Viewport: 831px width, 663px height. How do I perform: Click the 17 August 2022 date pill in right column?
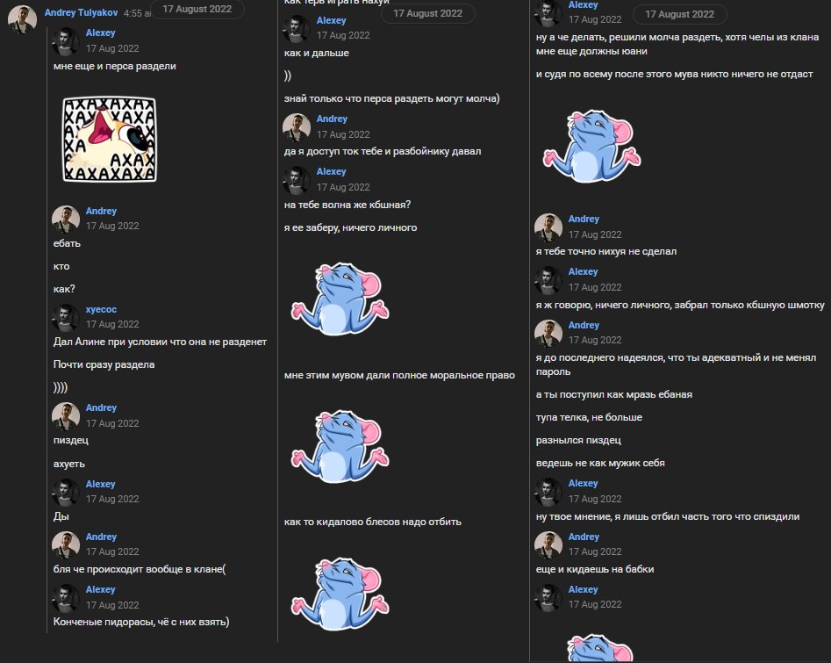[x=679, y=14]
